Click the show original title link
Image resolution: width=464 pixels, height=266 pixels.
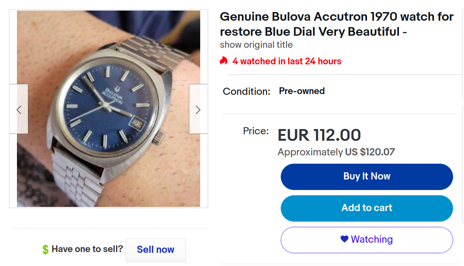point(256,45)
